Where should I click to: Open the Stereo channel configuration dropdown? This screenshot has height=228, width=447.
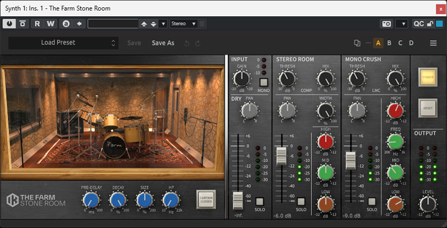183,23
